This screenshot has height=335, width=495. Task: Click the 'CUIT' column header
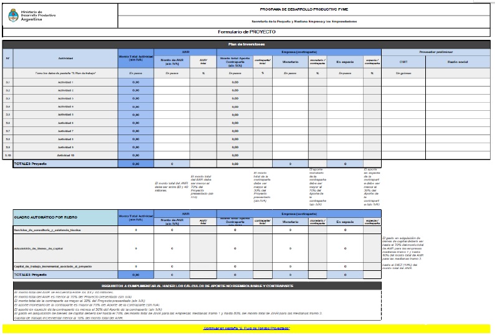point(403,62)
